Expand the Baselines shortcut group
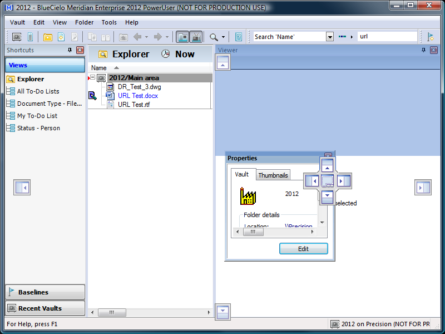 coord(45,292)
